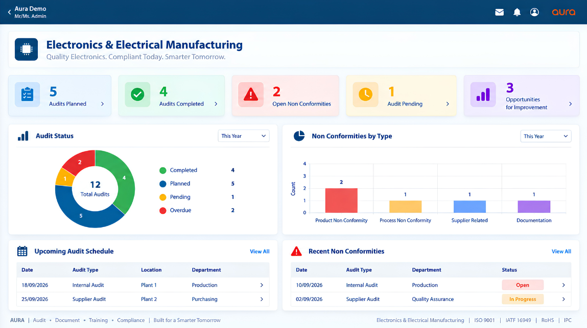The height and width of the screenshot is (328, 587).
Task: Click the clock icon on Audit Pending
Action: coord(365,94)
